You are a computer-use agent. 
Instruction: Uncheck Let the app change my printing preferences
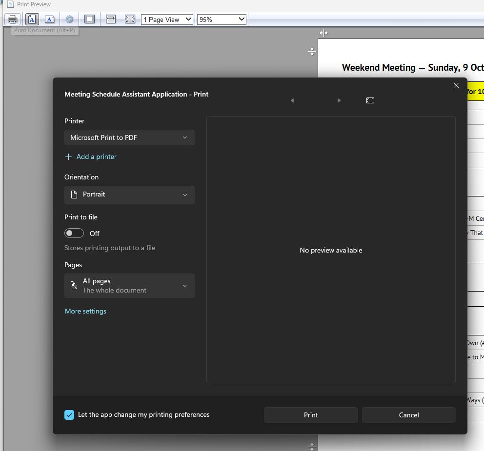tap(69, 415)
